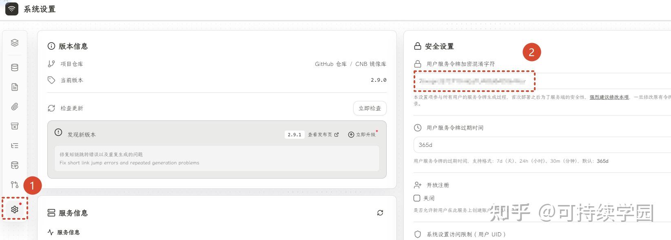Viewport: 671px width, 240px height.
Task: Click the 发现新版本 label
Action: click(x=82, y=135)
